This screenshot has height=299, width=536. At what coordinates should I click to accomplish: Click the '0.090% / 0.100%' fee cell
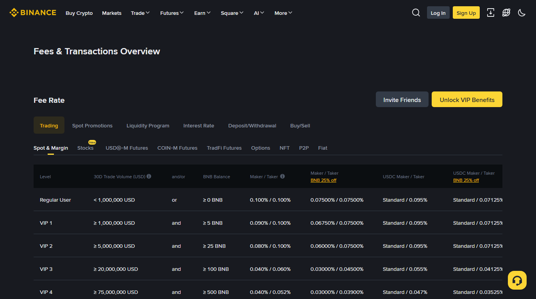coord(270,223)
